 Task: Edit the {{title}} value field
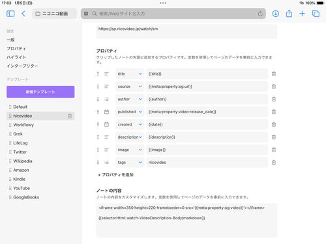point(207,74)
